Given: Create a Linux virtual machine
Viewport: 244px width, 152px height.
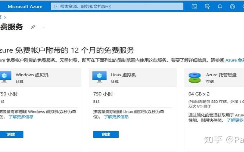Looking at the screenshot, I should click(x=106, y=134).
